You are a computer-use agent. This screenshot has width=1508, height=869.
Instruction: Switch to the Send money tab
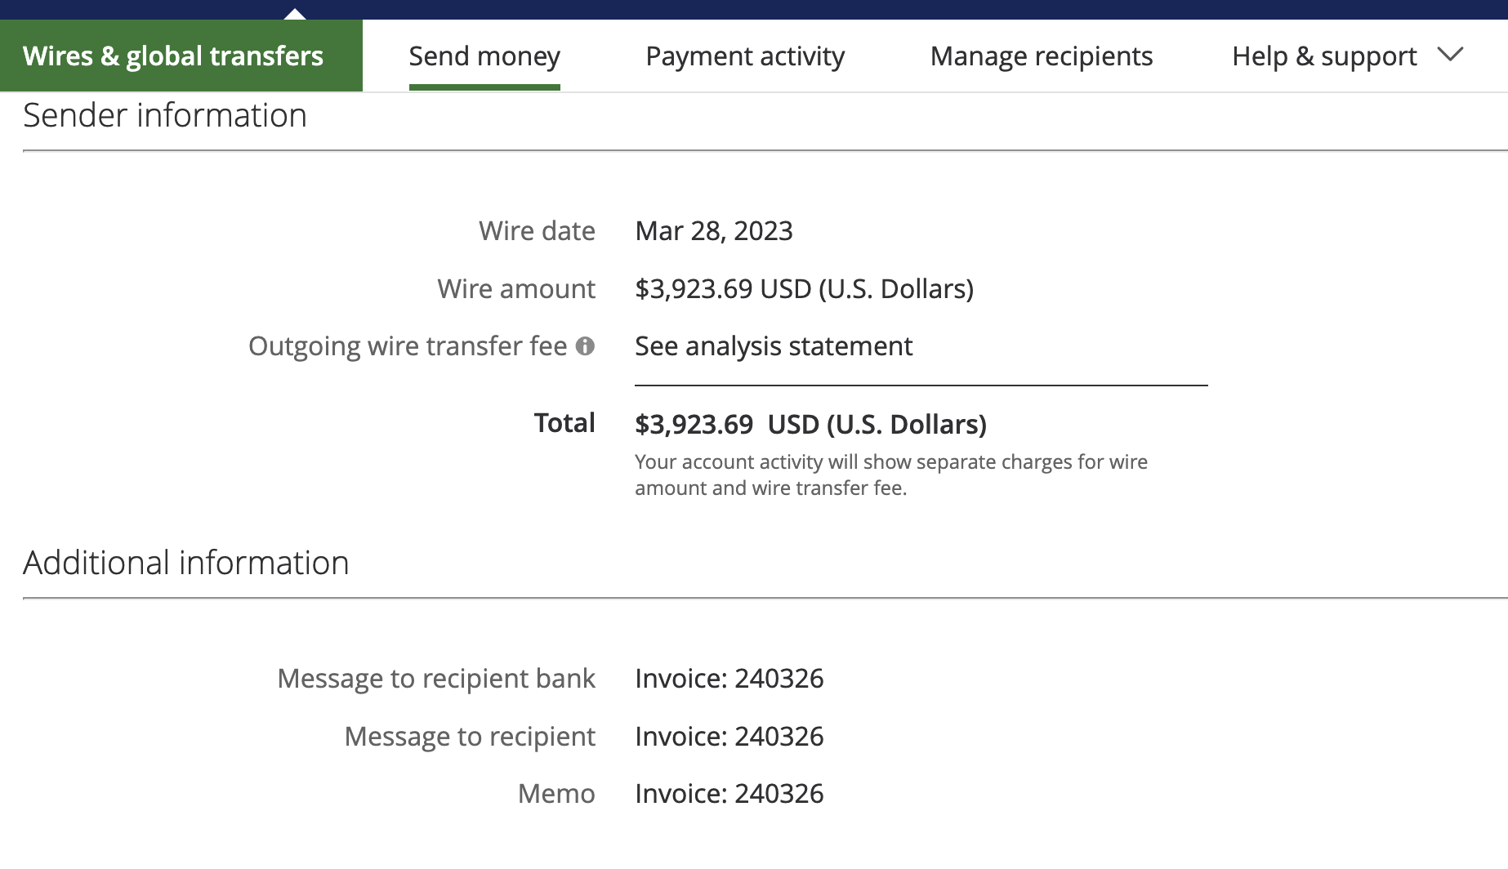coord(484,56)
